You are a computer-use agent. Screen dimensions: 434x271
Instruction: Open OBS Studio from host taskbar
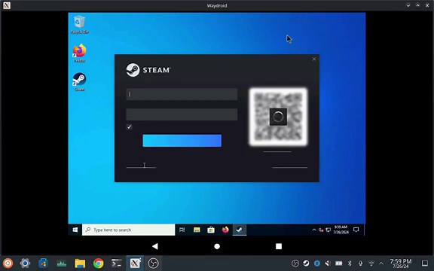(153, 263)
